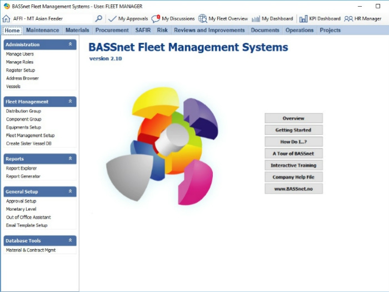Image resolution: width=389 pixels, height=292 pixels.
Task: Maximize the BASSnet window
Action: point(377,6)
